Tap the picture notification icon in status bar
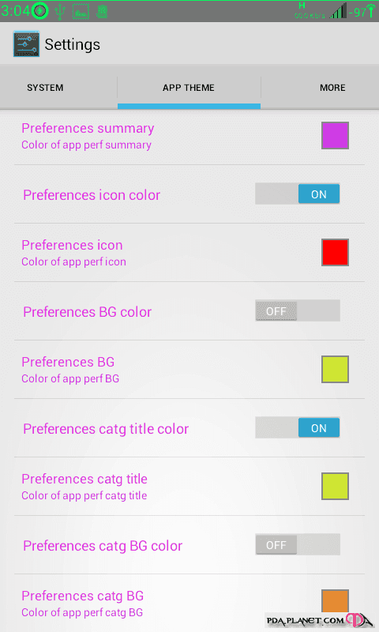Image resolution: width=379 pixels, height=632 pixels. (x=81, y=12)
